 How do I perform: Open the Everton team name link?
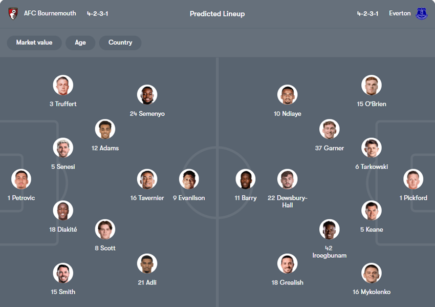[400, 13]
